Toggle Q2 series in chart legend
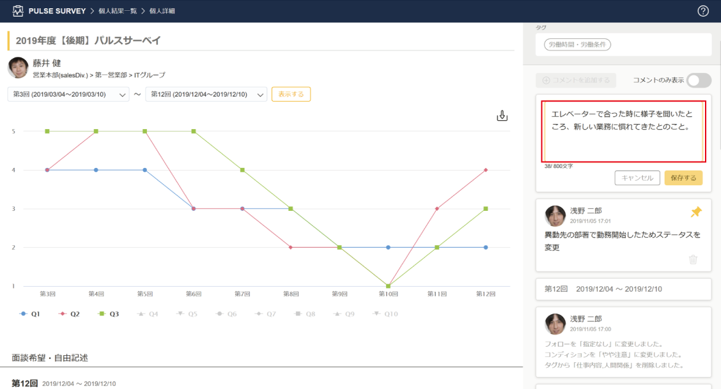Viewport: 721px width, 389px height. (69, 314)
